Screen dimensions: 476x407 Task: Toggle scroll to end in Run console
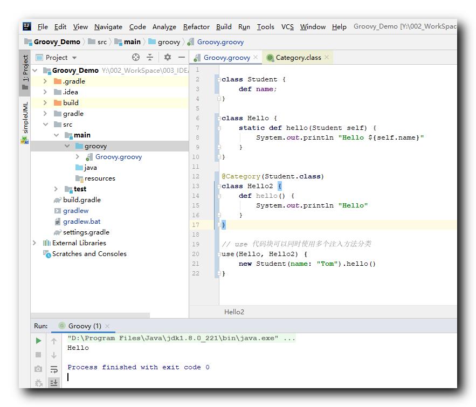pyautogui.click(x=54, y=383)
